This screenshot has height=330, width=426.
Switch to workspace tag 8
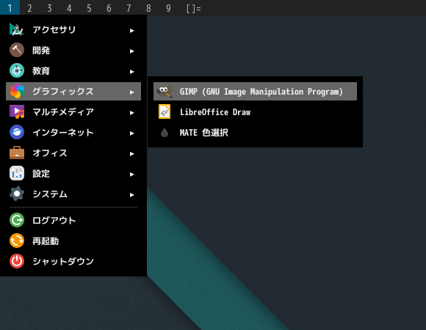click(148, 8)
